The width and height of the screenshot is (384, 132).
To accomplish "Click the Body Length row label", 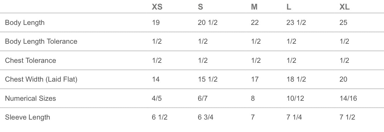I will coord(25,23).
